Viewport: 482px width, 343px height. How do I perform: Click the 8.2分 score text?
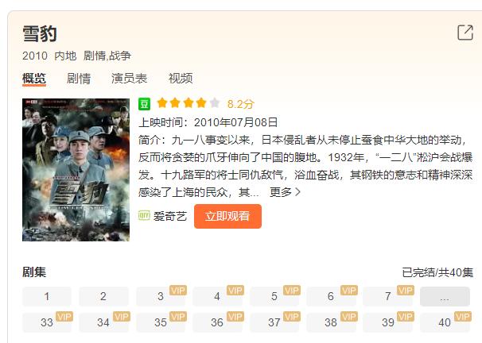coord(240,104)
